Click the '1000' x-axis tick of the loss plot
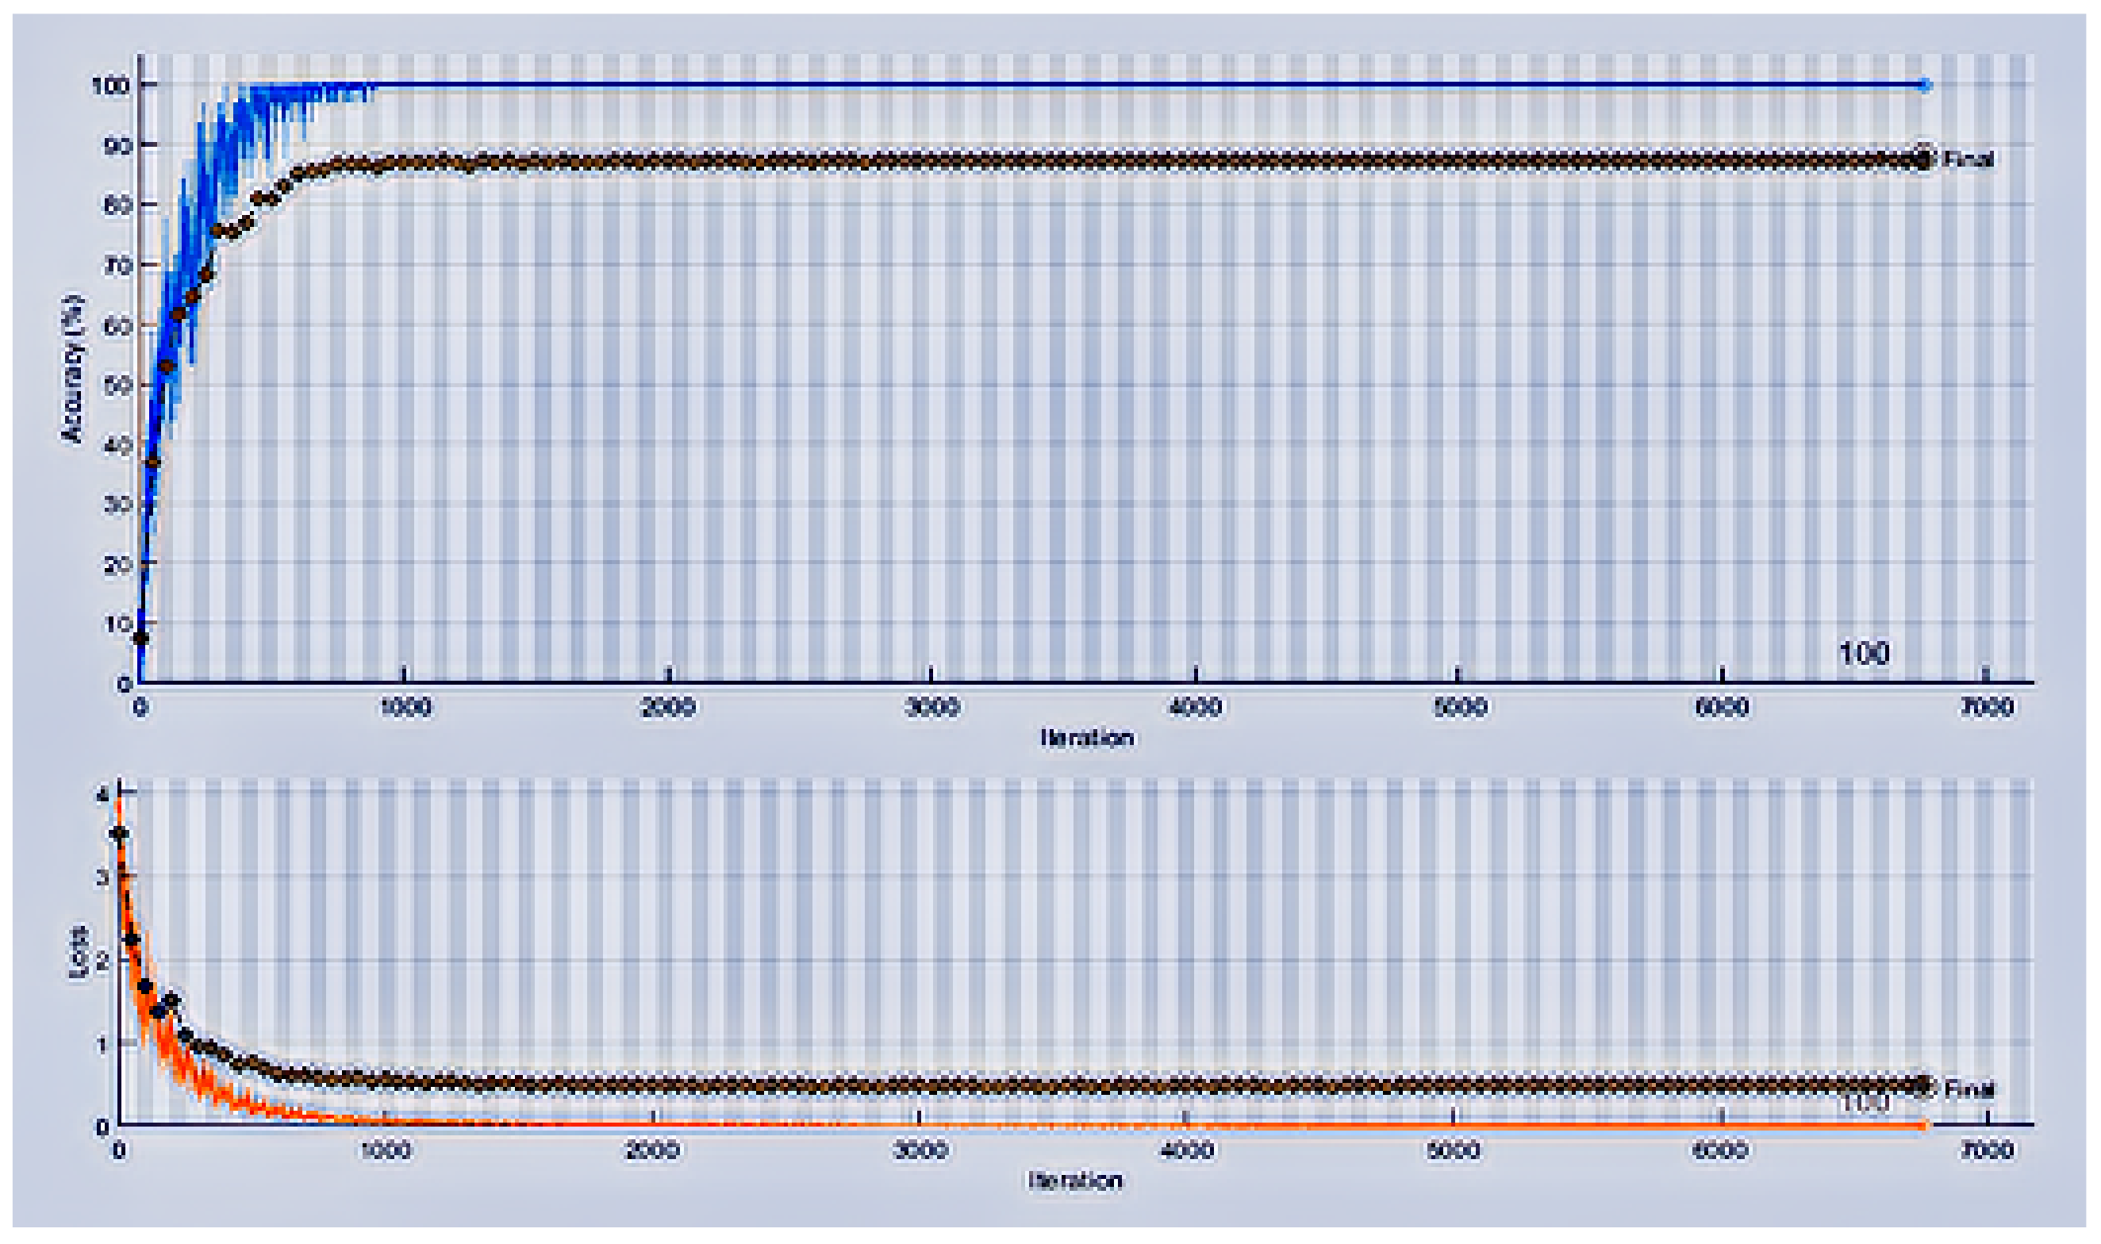The image size is (2101, 1244). click(x=386, y=1150)
